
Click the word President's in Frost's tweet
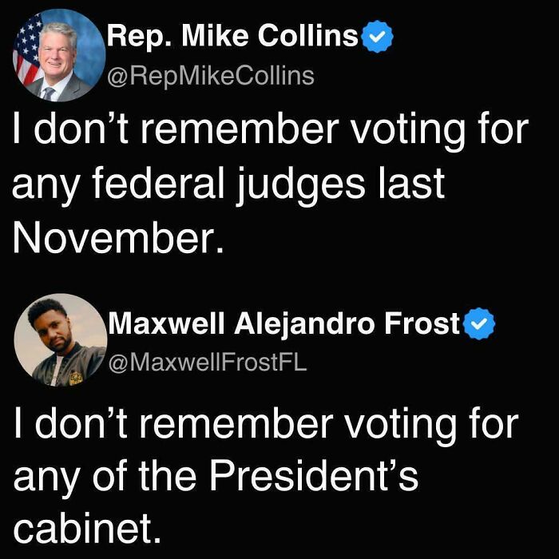coord(313,474)
